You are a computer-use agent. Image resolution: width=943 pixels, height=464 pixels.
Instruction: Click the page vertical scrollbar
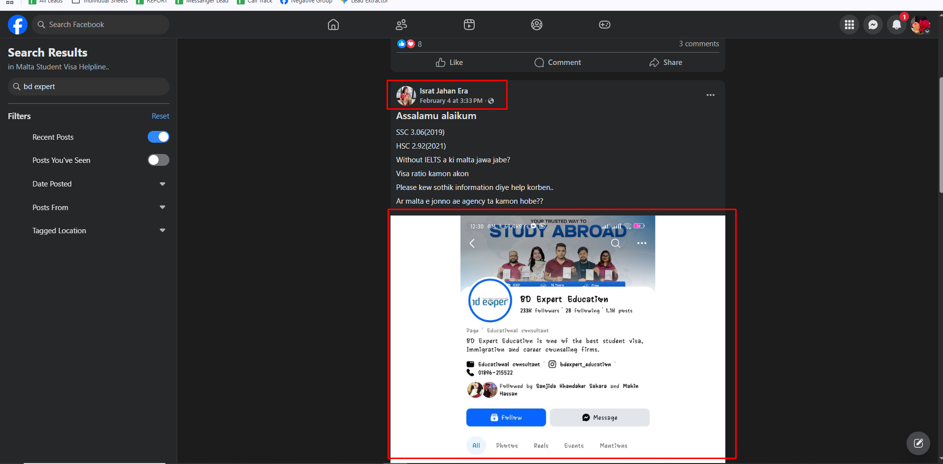pos(941,135)
